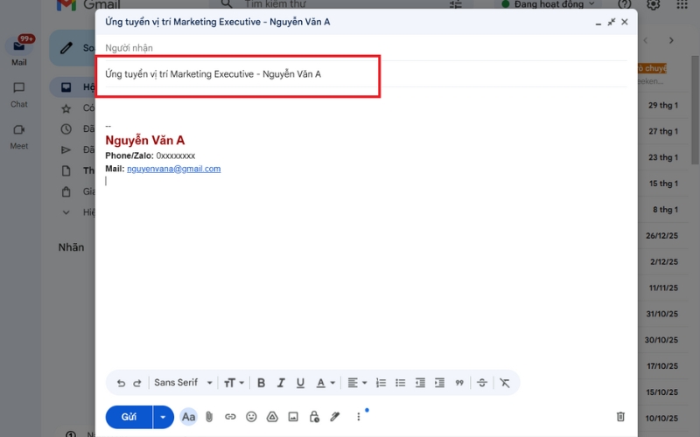
Task: Toggle strikethrough formatting
Action: [x=482, y=383]
